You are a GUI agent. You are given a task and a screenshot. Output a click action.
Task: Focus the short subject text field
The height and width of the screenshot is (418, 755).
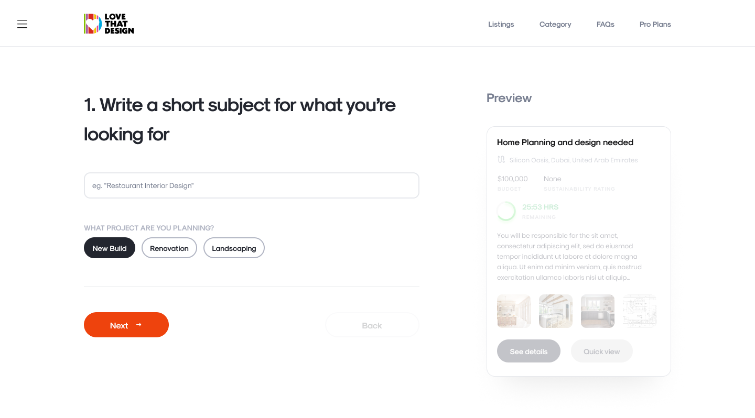tap(252, 185)
